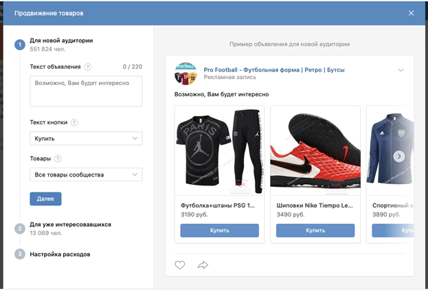Click the ad text input field
The width and height of the screenshot is (428, 292).
(86, 91)
